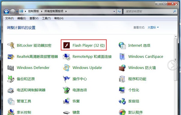Click the BitLocker 驱动器加密 link text
This screenshot has height=115, width=181.
[x=34, y=45]
